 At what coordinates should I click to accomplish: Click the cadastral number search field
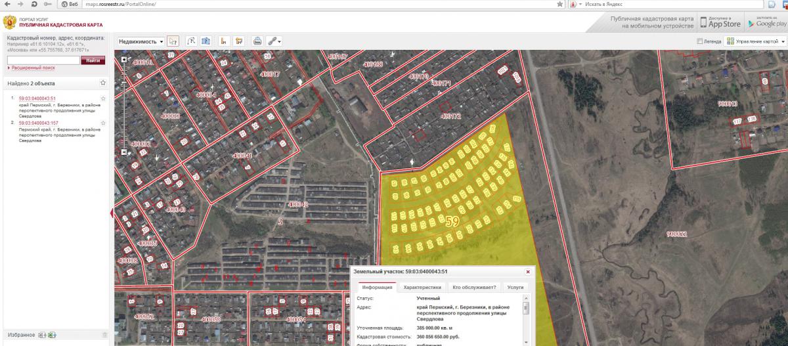[x=43, y=60]
